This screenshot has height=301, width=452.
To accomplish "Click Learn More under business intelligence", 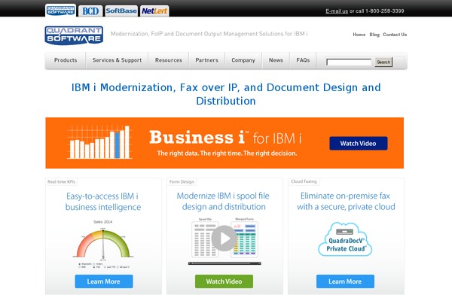I will (104, 281).
